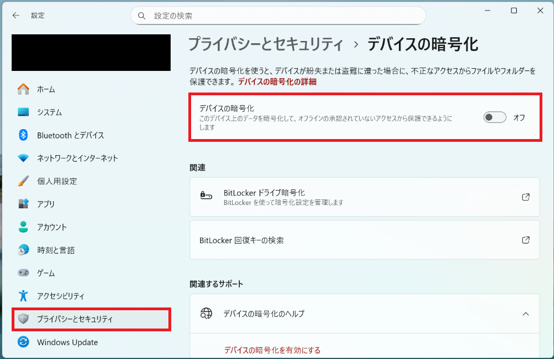
Task: Go to アカウント in navigation
Action: 52,227
